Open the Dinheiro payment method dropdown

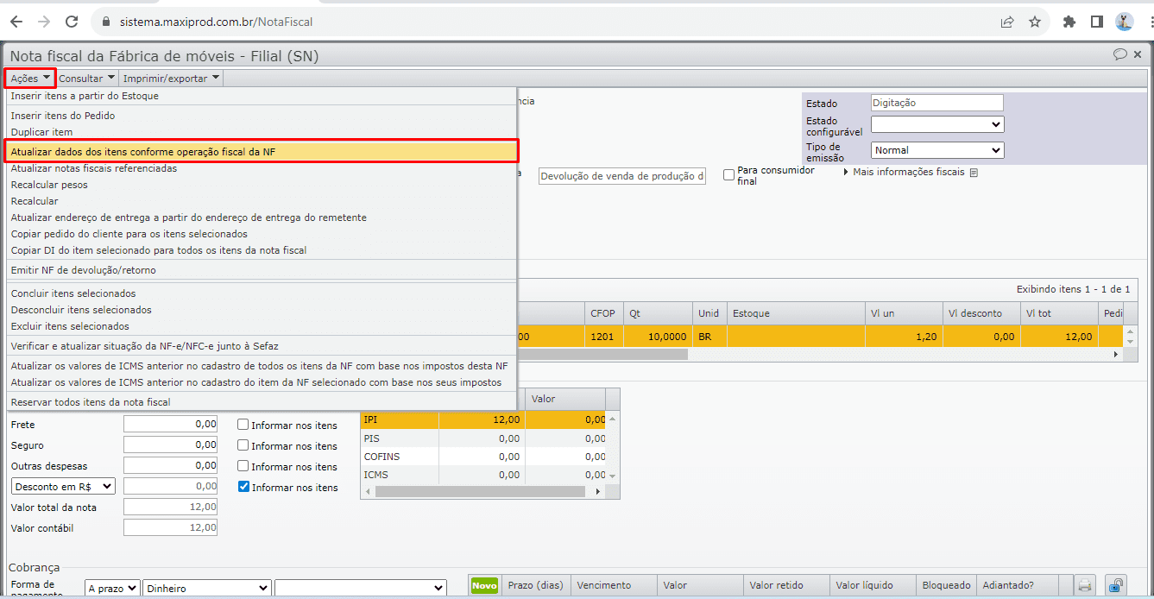click(207, 588)
